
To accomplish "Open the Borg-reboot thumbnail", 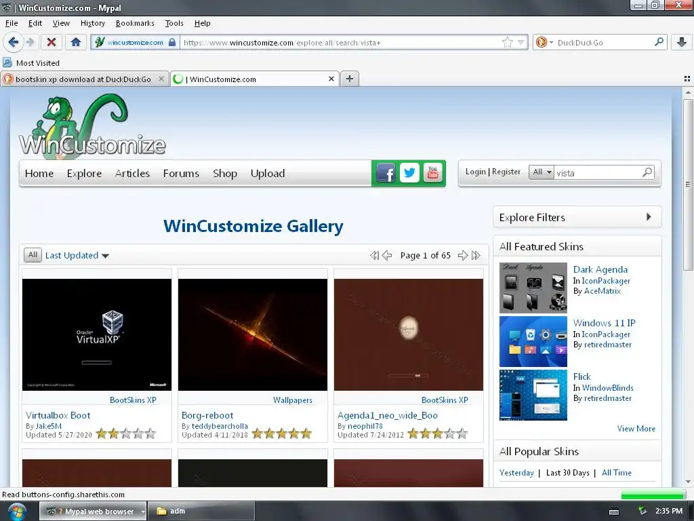I will pos(253,334).
